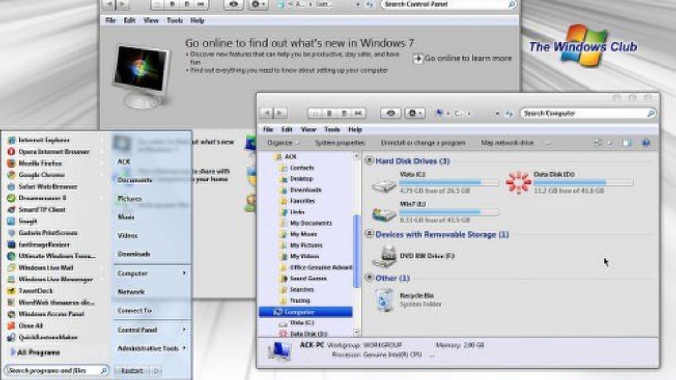Click Uninstall or change a program
The image size is (676, 380).
click(x=423, y=143)
